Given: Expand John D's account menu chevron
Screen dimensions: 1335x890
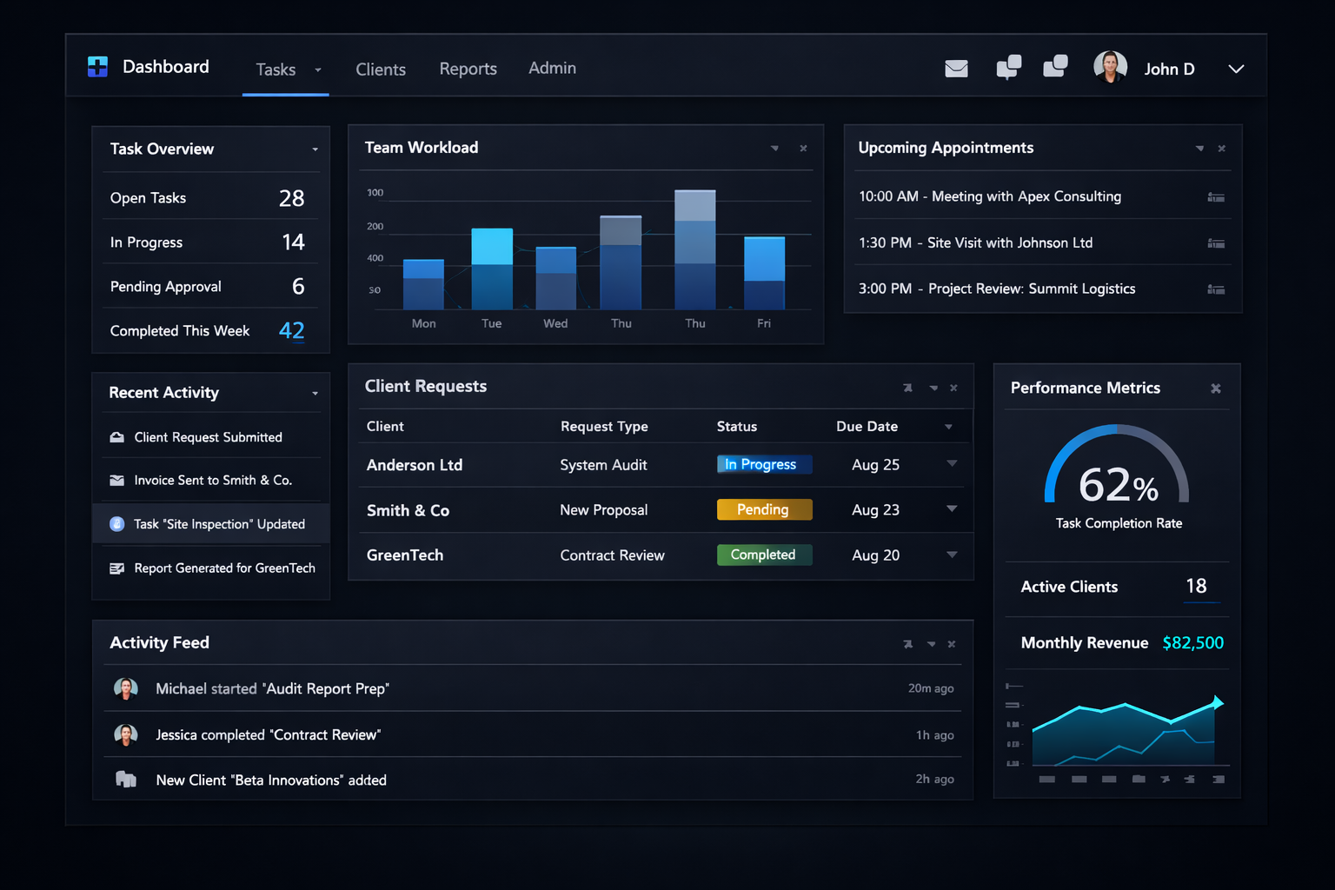Looking at the screenshot, I should click(1236, 69).
